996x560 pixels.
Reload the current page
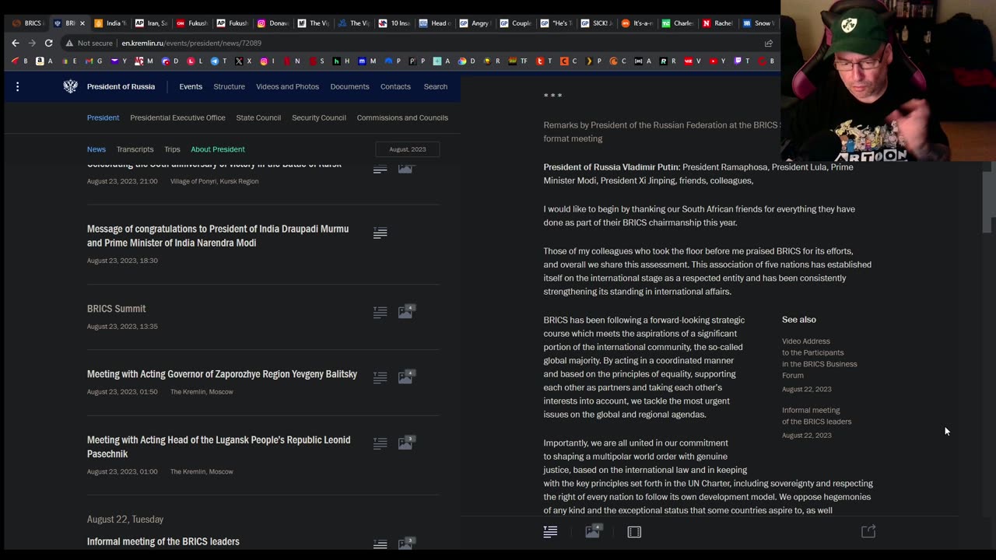coord(48,43)
